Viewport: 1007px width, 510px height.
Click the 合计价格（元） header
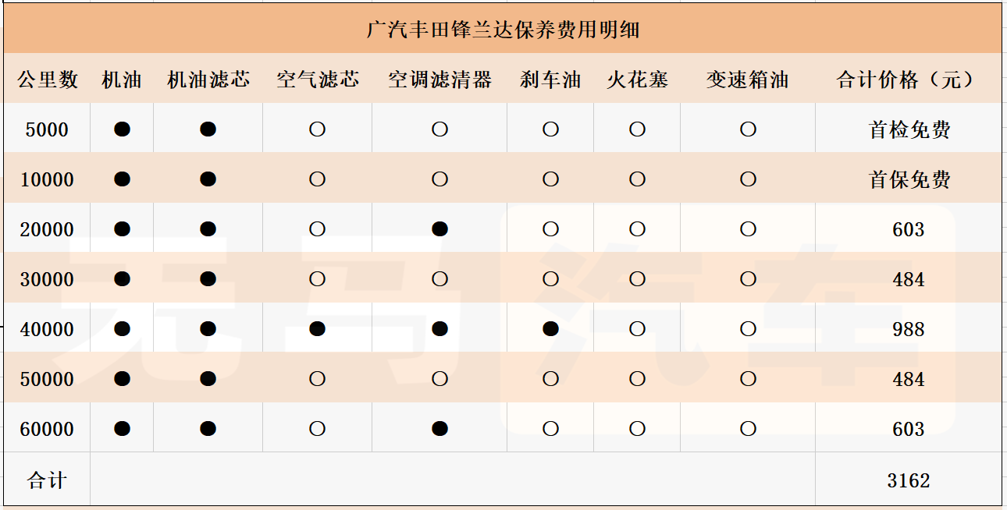pyautogui.click(x=909, y=80)
